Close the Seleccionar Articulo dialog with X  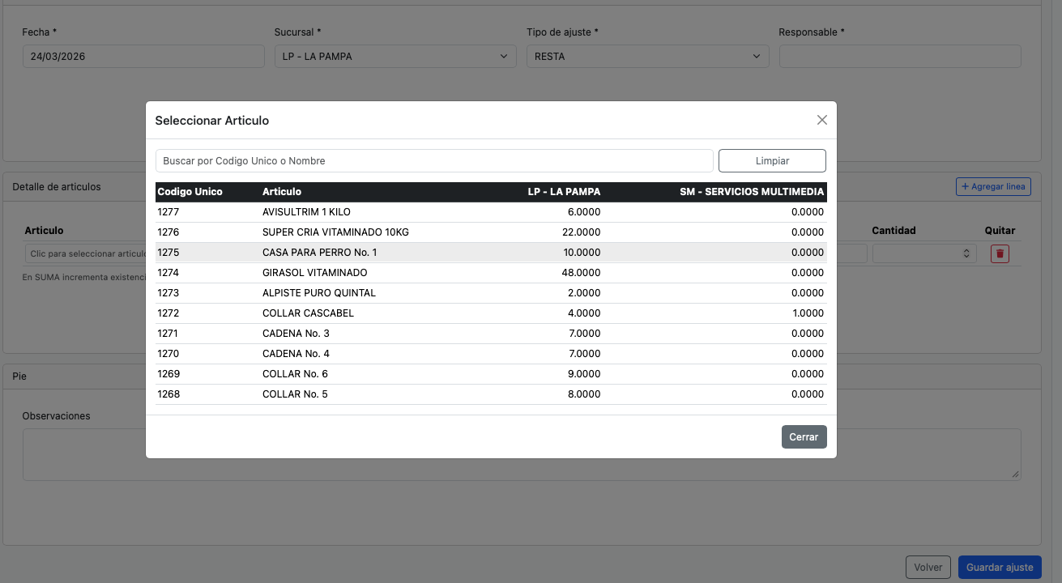[x=821, y=120]
